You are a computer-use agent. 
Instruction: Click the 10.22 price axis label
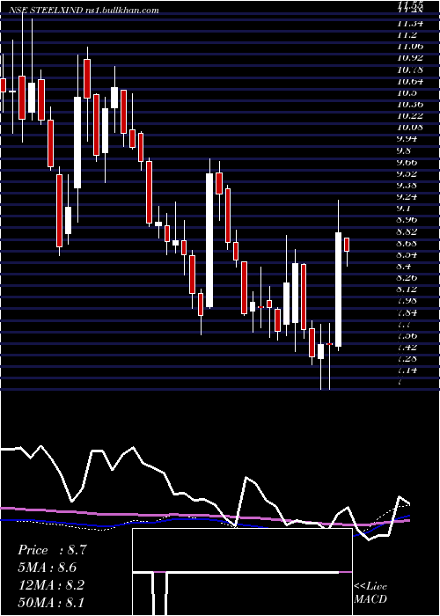[x=410, y=116]
